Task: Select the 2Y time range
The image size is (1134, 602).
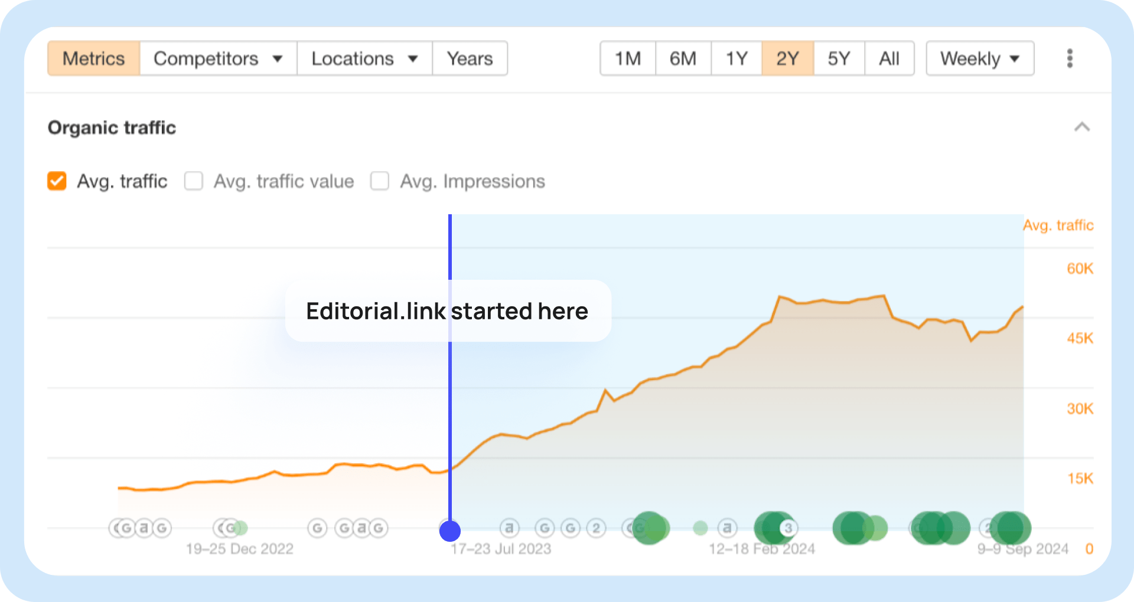Action: (788, 58)
